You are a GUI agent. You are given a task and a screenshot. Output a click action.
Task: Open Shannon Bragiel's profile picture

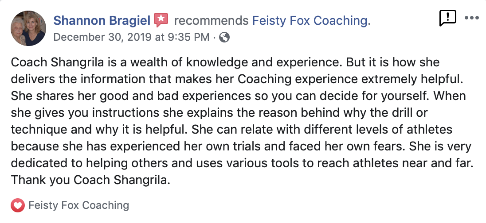[28, 28]
